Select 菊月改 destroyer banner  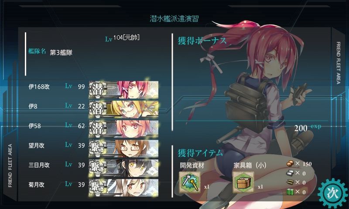click(x=124, y=187)
